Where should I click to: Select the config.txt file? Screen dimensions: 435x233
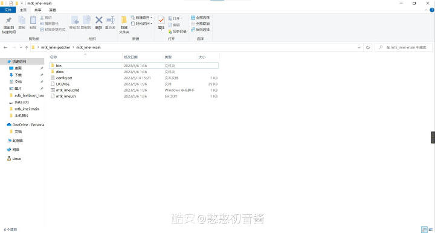(64, 78)
